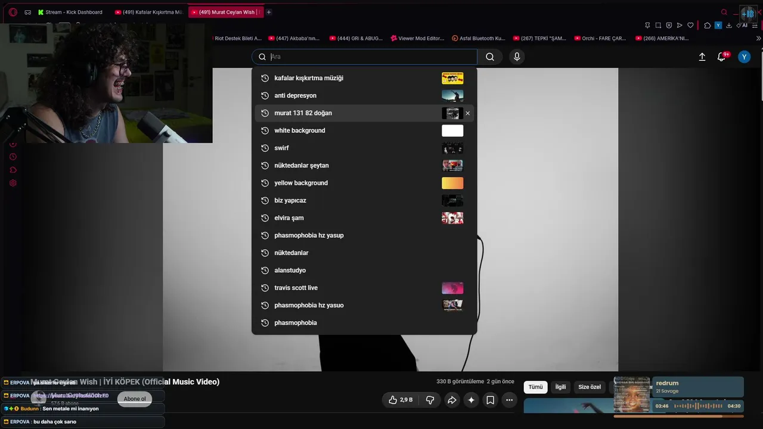Focus the YouTube Ara search field
Image resolution: width=763 pixels, height=429 pixels.
point(365,57)
